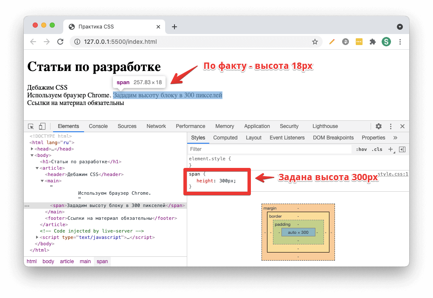Bookmark page with the star icon
This screenshot has width=433, height=298.
pyautogui.click(x=315, y=42)
